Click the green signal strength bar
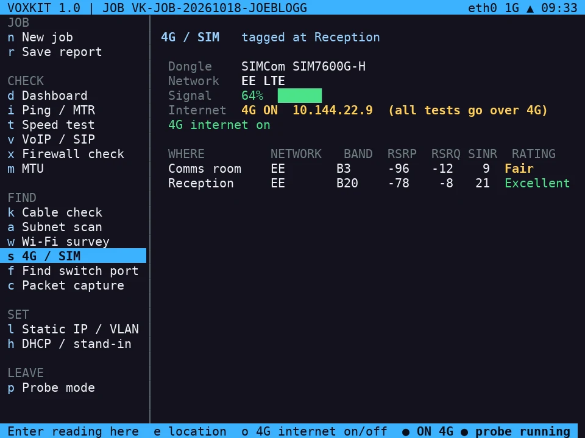Viewport: 585px width, 438px height. coord(300,96)
